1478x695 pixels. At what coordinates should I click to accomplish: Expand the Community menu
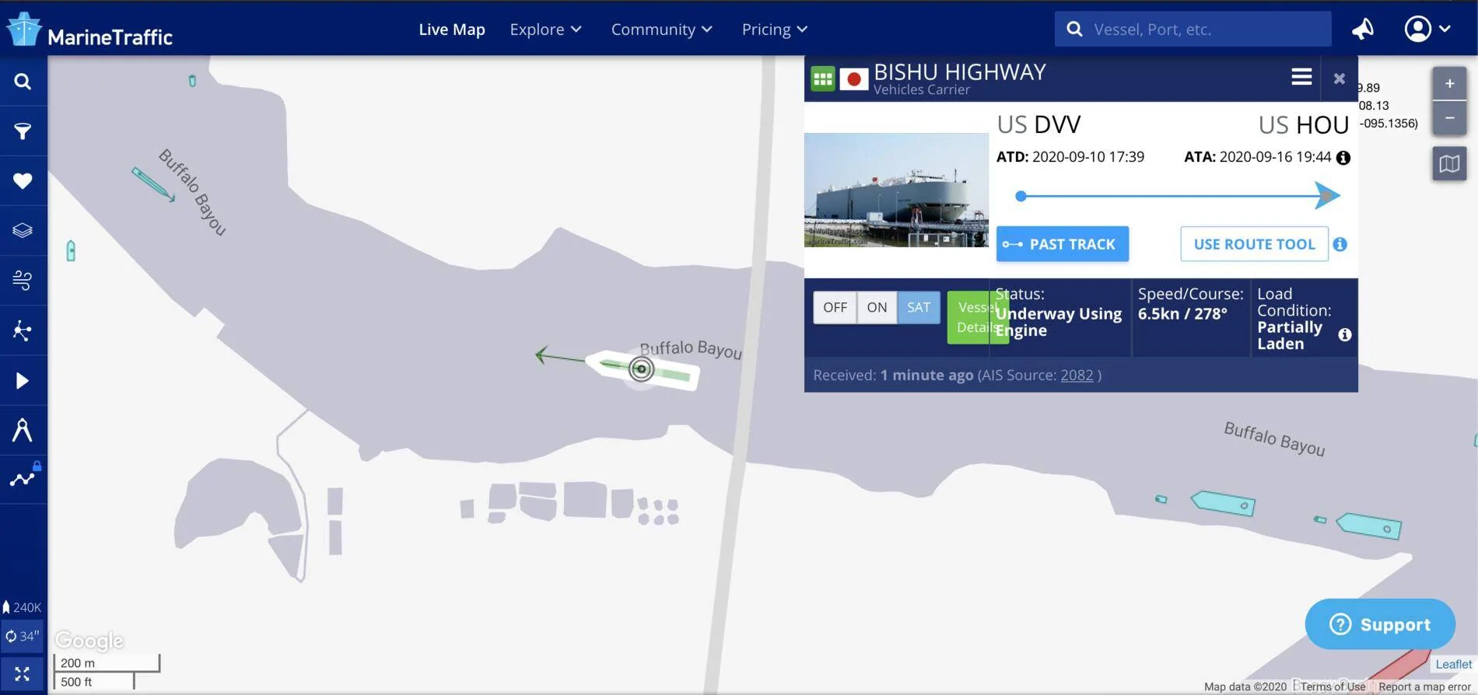661,30
